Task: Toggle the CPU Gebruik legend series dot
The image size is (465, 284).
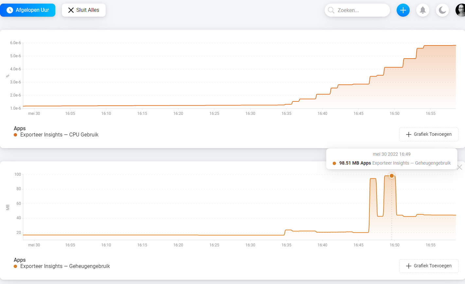Action: coord(15,135)
